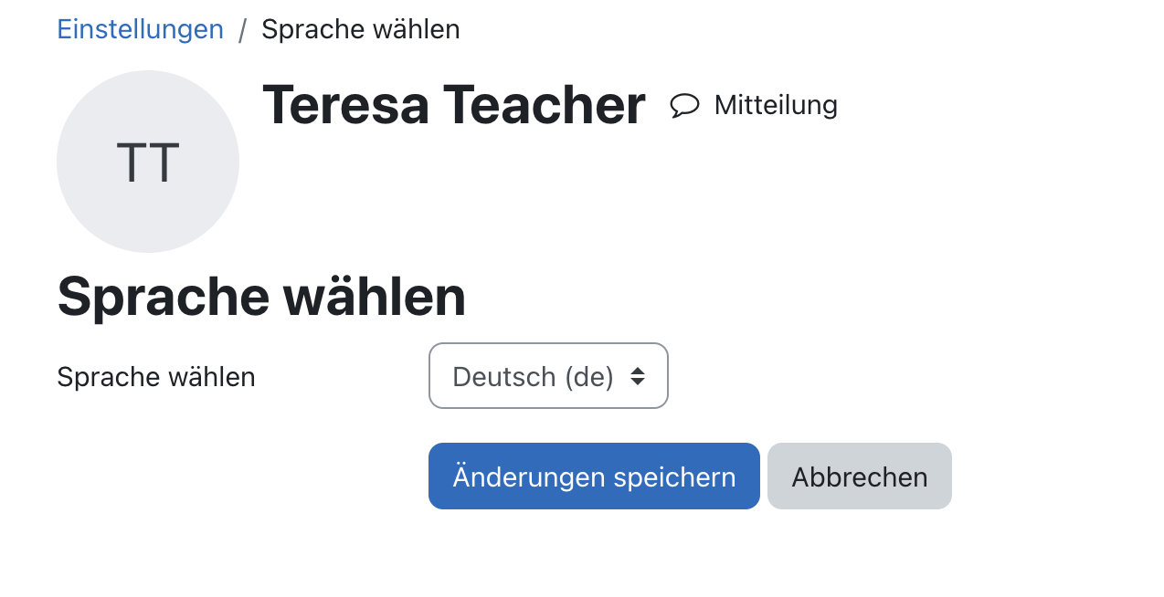The image size is (1164, 597).
Task: Click the breadcrumb slash separator
Action: tap(242, 30)
